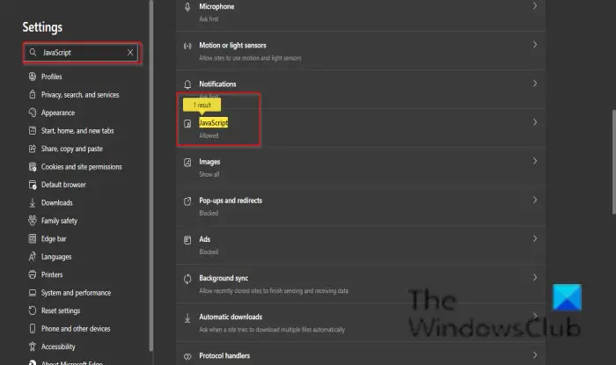The height and width of the screenshot is (365, 616).
Task: Go to Appearance settings
Action: click(58, 113)
